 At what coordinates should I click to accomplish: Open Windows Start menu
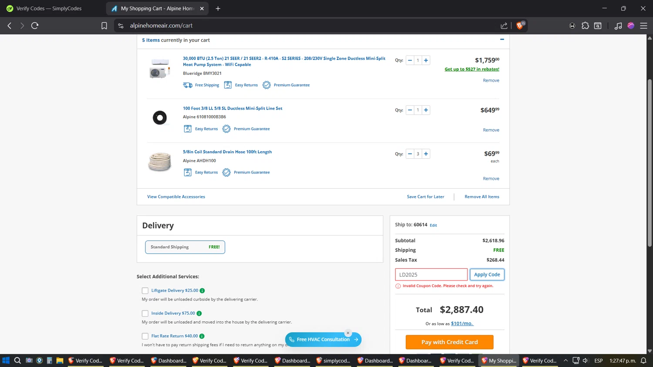6,360
